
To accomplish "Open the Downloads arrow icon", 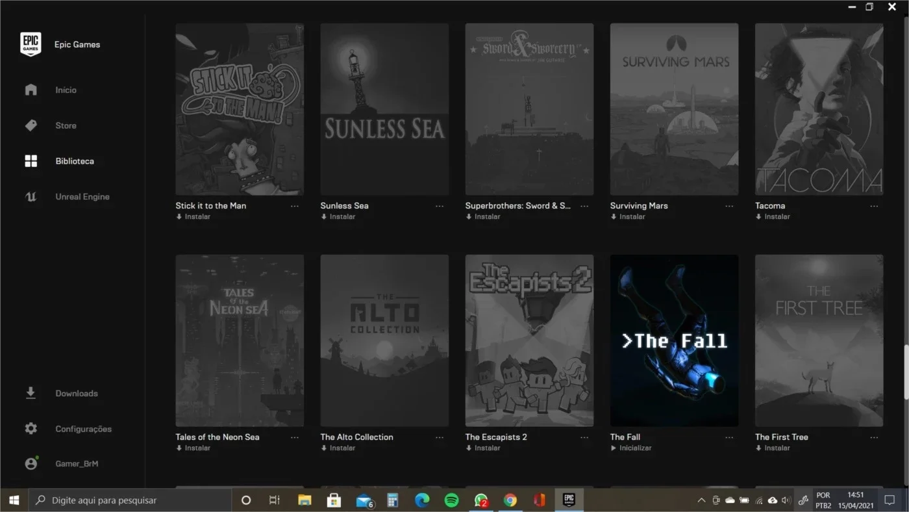I will (x=31, y=393).
